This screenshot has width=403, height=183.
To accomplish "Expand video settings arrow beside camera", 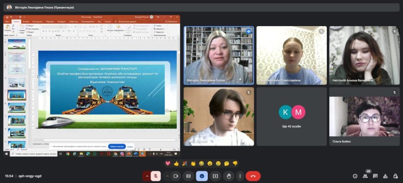I will pyautogui.click(x=167, y=176).
